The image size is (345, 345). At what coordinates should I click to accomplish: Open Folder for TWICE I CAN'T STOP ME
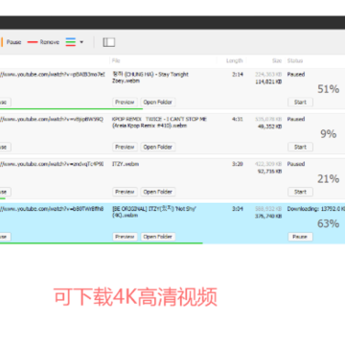(158, 147)
